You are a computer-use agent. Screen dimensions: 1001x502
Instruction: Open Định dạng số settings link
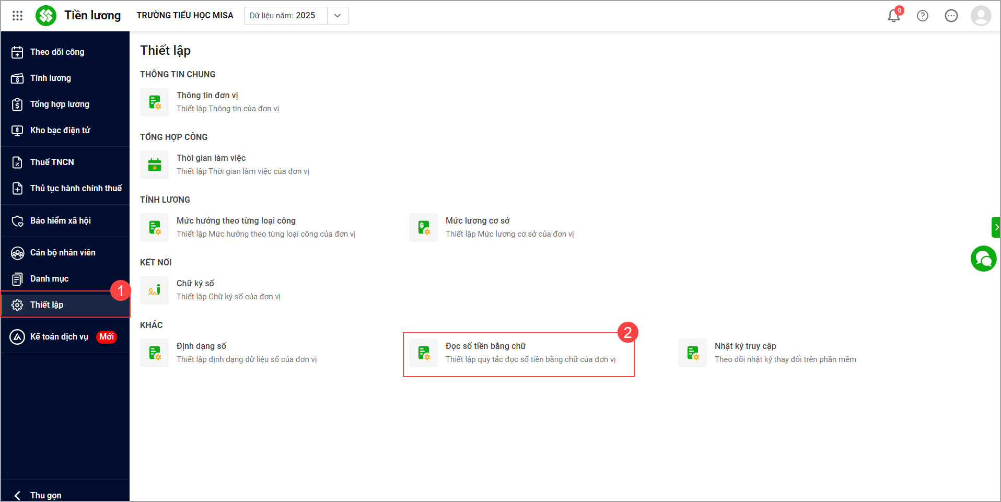click(202, 346)
